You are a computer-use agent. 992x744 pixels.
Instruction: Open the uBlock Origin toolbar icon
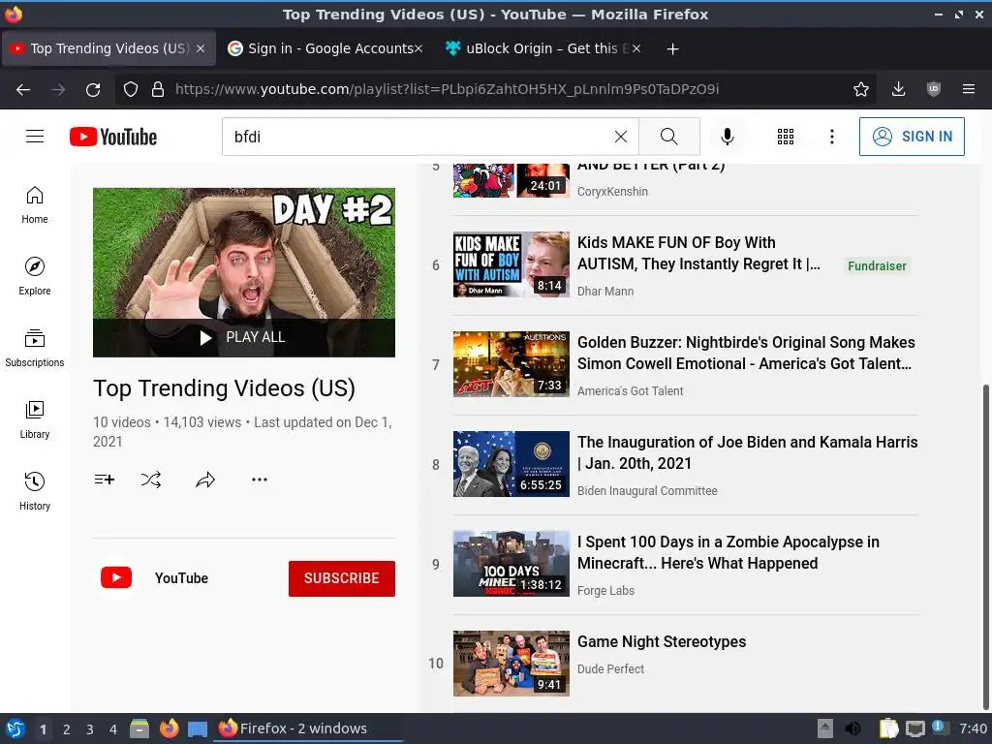(x=933, y=89)
